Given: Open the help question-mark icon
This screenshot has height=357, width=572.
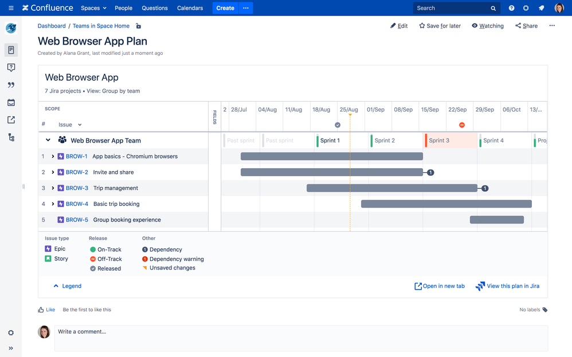Looking at the screenshot, I should tap(511, 8).
